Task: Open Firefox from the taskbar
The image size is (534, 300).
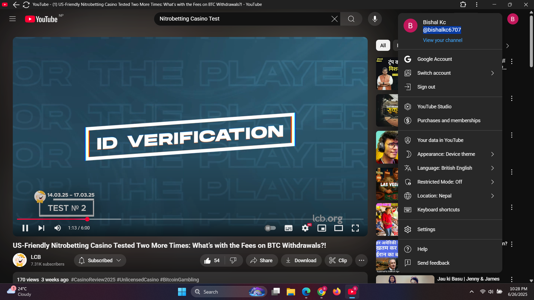Action: [x=337, y=292]
